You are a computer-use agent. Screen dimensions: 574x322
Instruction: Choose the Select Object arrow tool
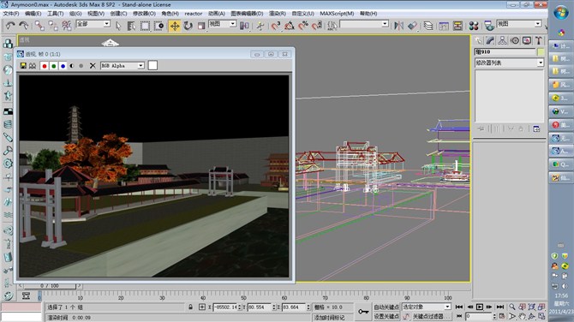(118, 26)
